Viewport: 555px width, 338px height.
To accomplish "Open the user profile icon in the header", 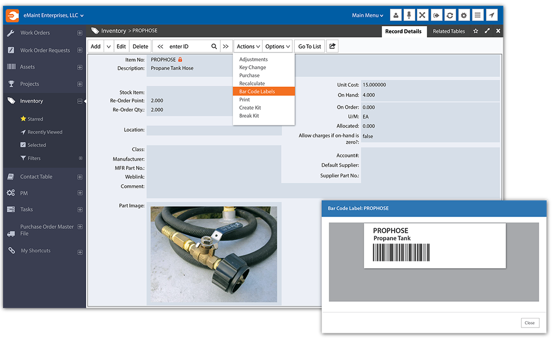I will 396,15.
